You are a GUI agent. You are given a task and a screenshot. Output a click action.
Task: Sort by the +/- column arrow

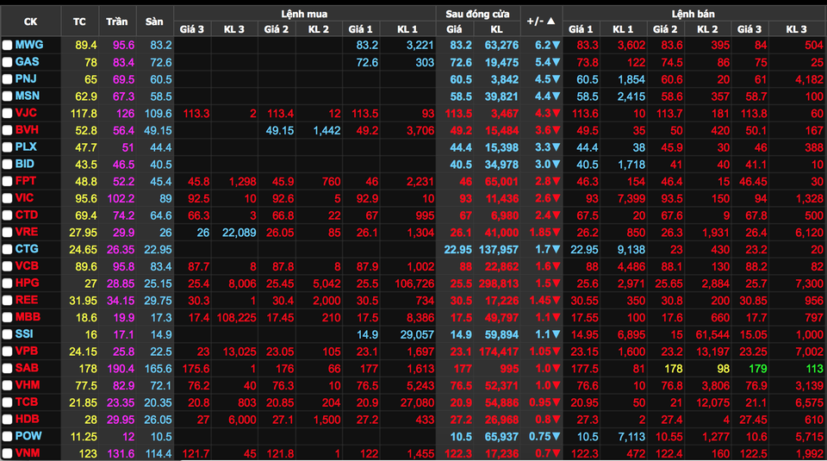pos(551,21)
